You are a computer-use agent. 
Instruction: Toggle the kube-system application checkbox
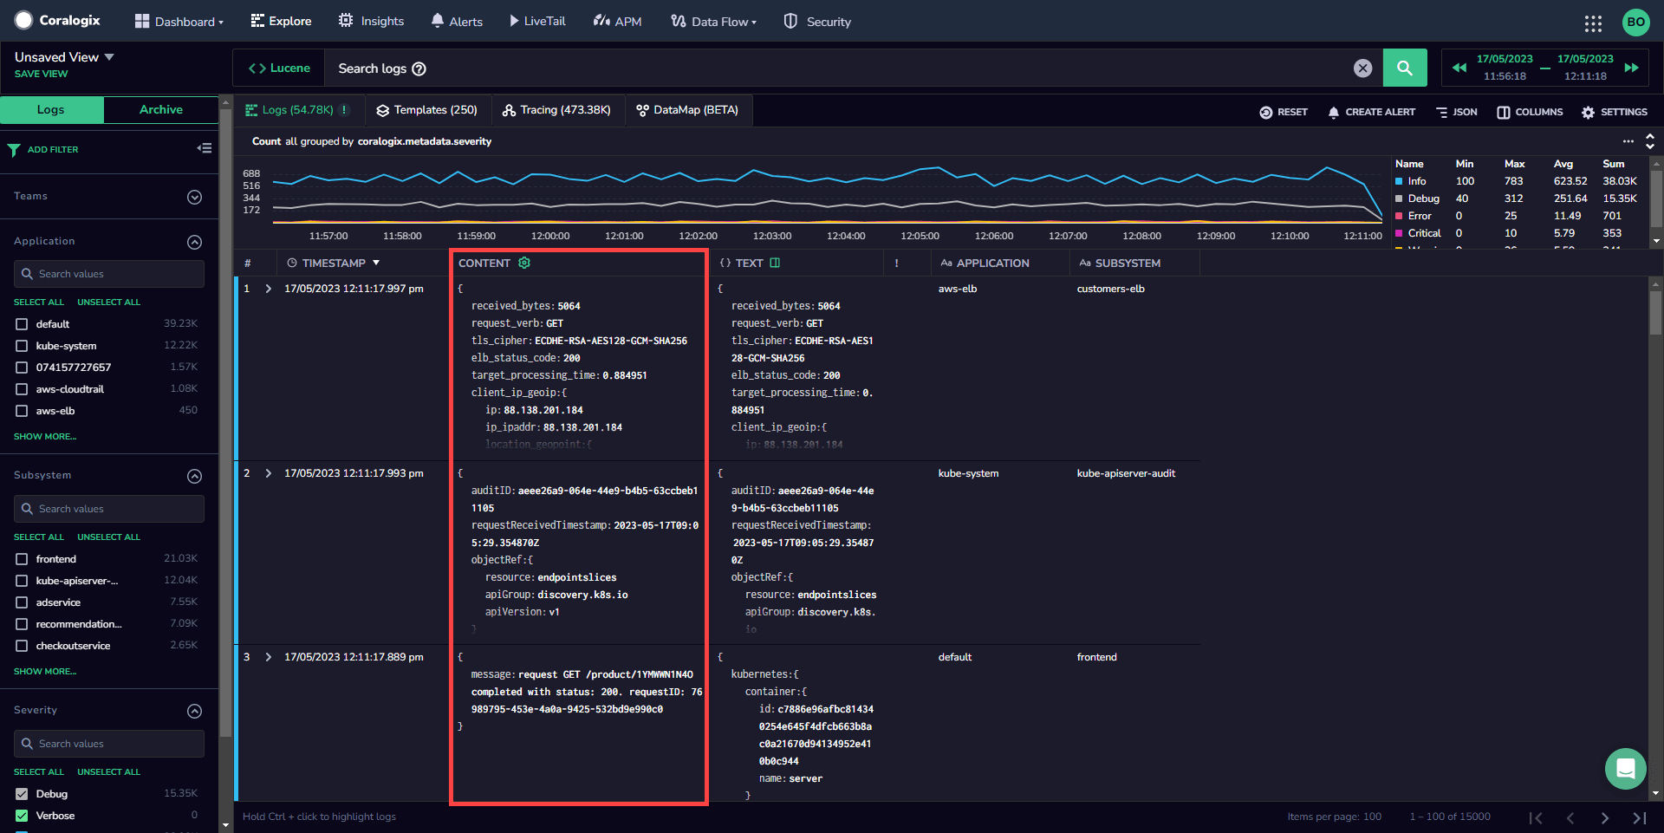[x=22, y=346]
